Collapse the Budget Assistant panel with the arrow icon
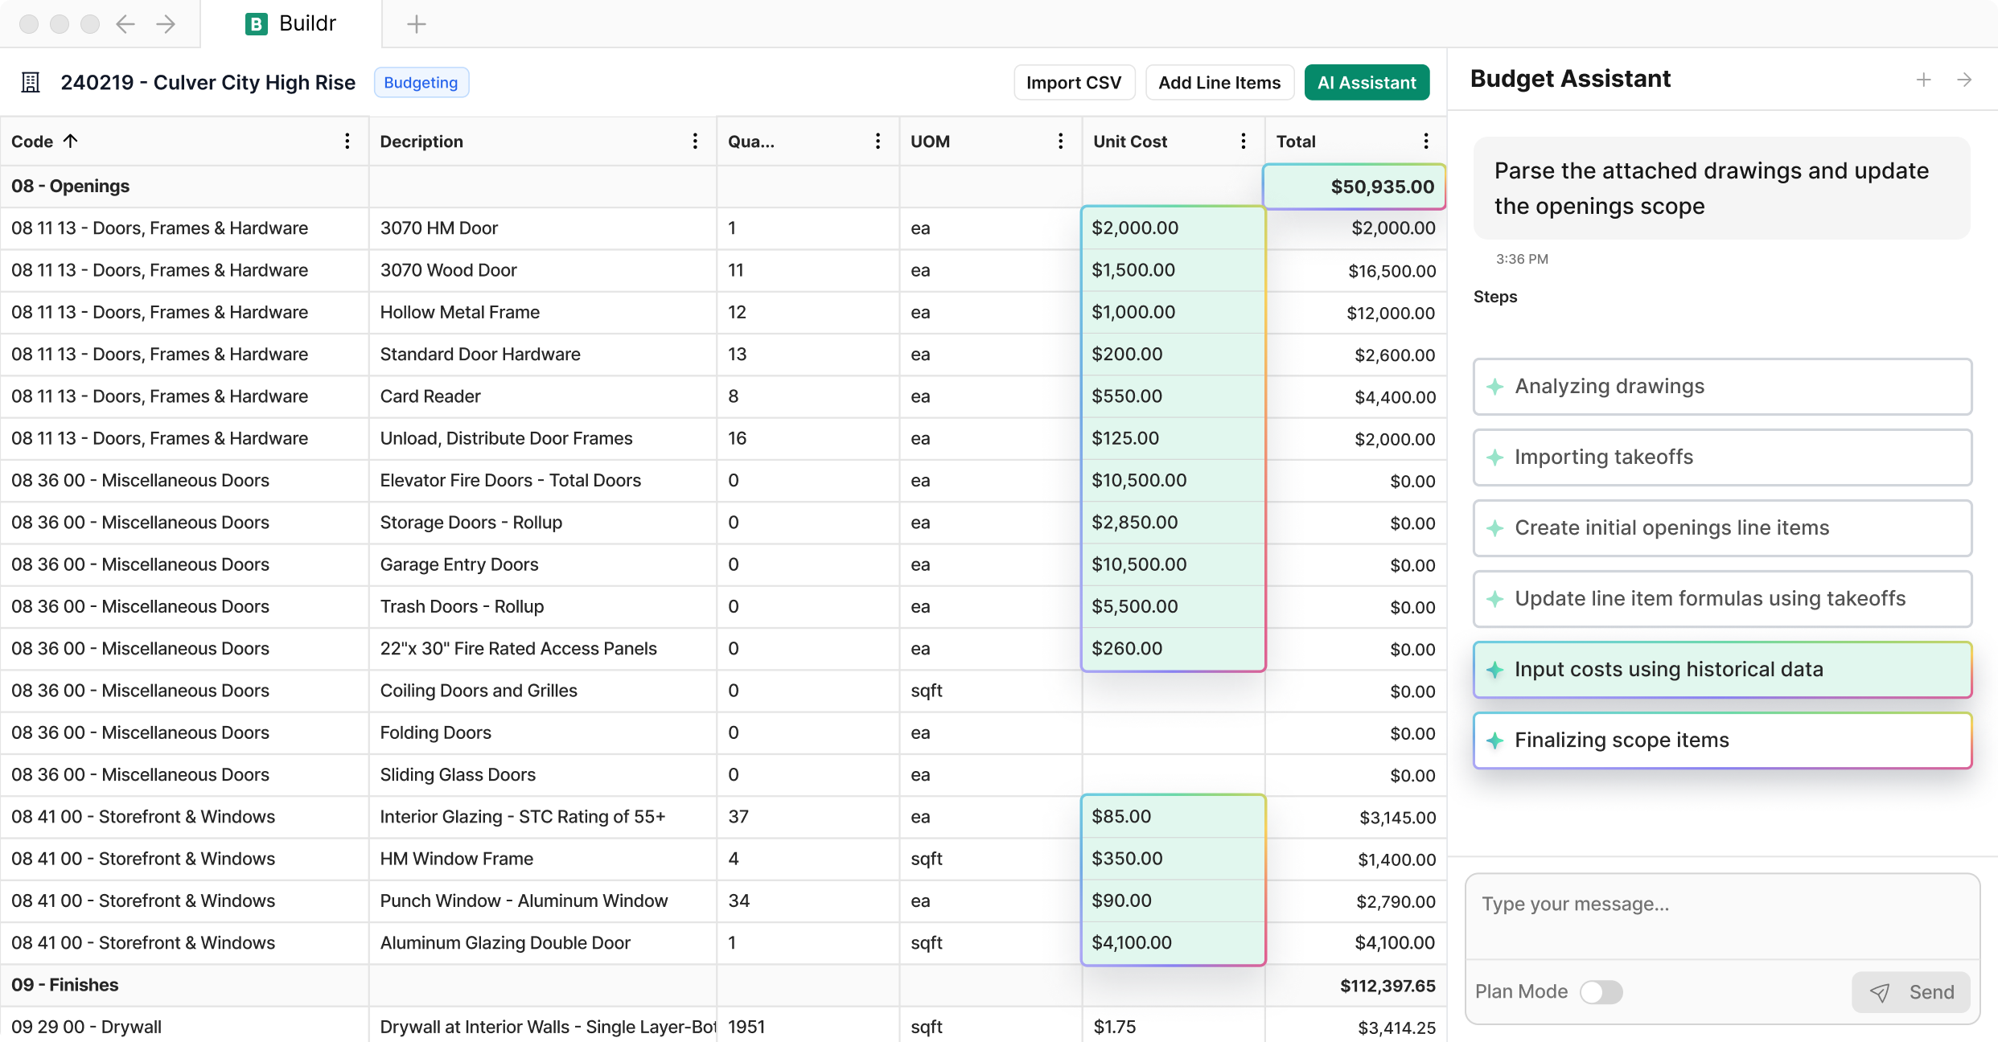This screenshot has height=1042, width=1998. (x=1964, y=79)
